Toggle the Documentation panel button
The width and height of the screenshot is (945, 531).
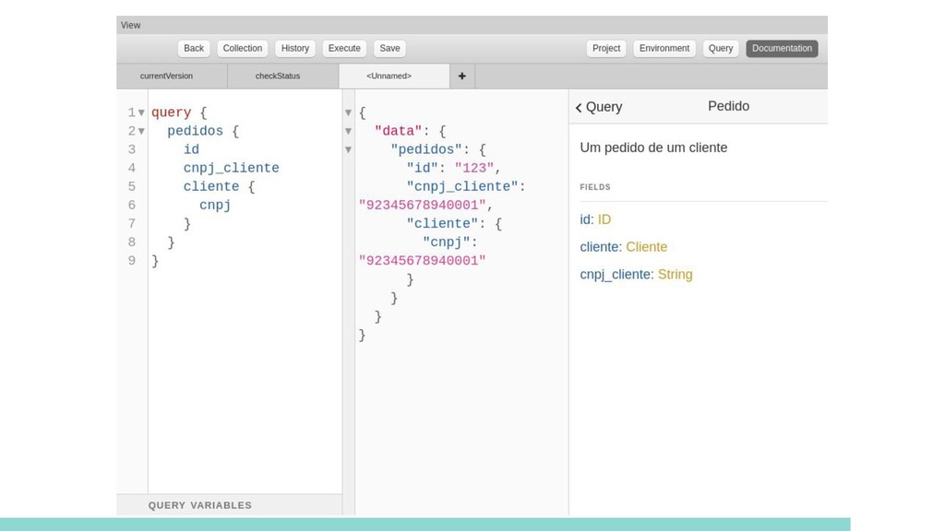(782, 48)
